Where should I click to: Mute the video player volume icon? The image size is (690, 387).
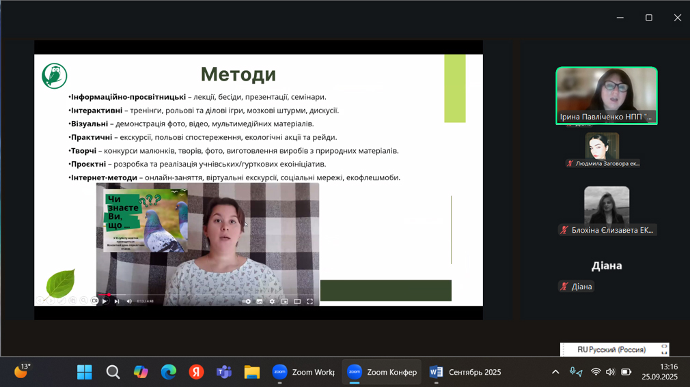tap(129, 301)
